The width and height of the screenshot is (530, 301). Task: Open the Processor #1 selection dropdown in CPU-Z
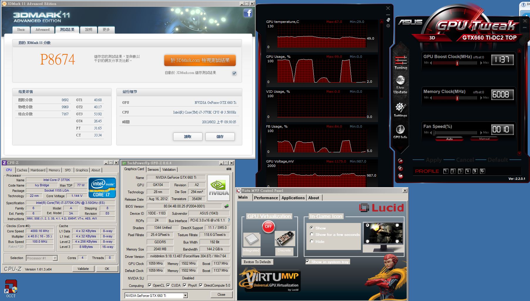click(55, 258)
